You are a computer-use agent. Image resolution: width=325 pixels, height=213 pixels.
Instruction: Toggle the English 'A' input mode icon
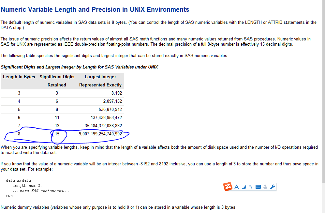237,187
